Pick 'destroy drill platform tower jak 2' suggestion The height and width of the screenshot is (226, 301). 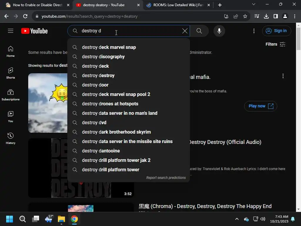click(129, 160)
